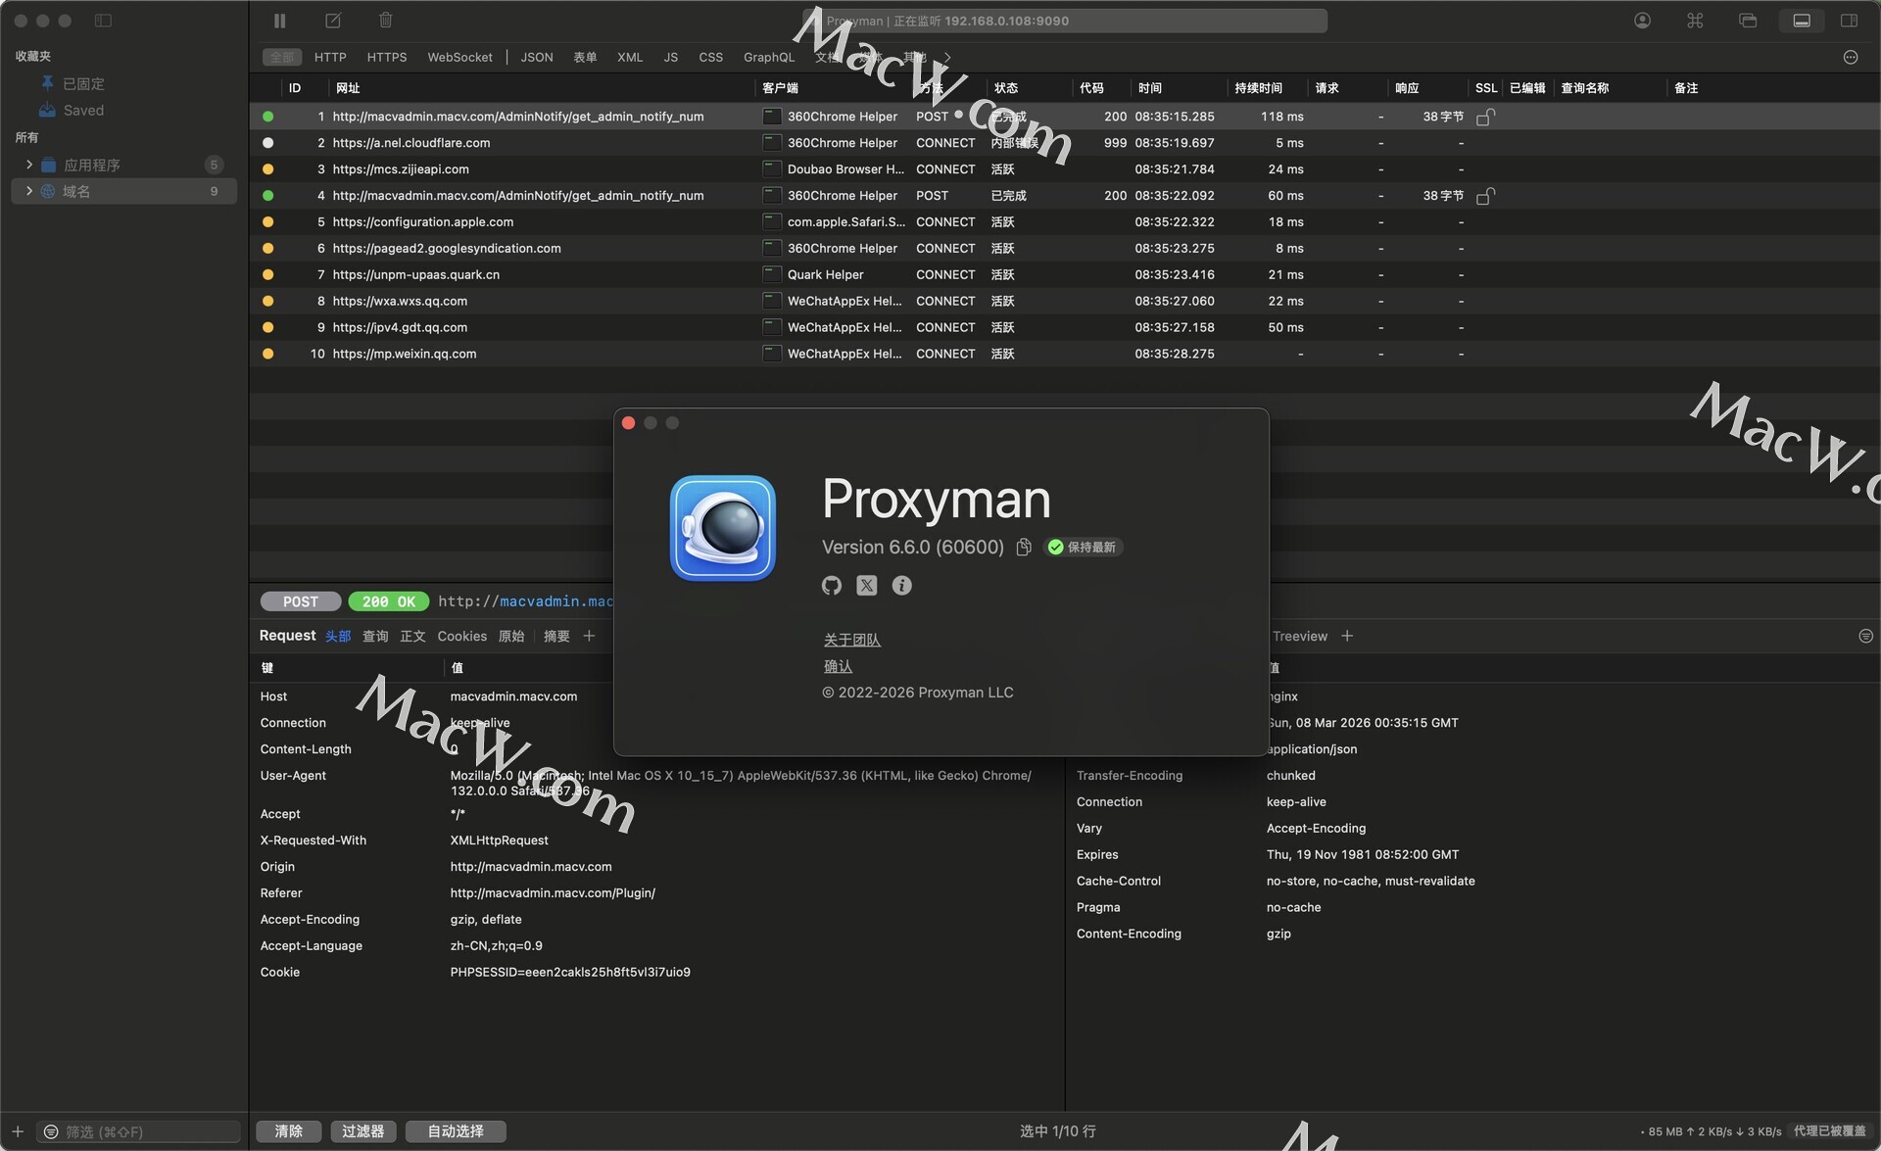Viewport: 1881px width, 1151px height.
Task: Click the compose request icon
Action: [x=333, y=21]
